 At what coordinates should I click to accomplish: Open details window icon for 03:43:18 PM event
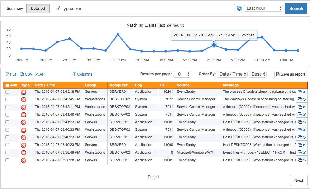coord(300,92)
